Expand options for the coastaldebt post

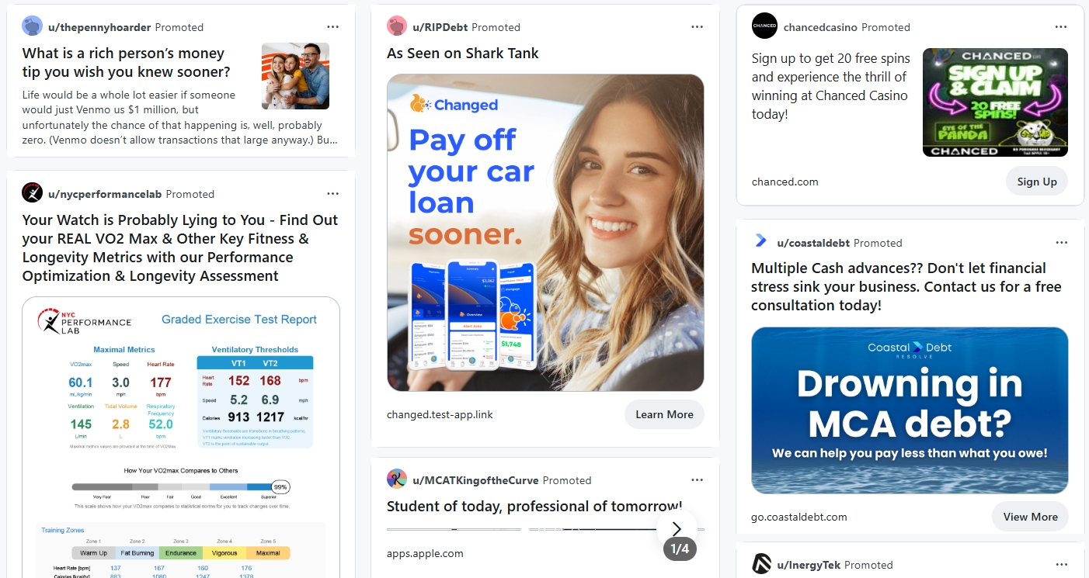tap(1061, 242)
